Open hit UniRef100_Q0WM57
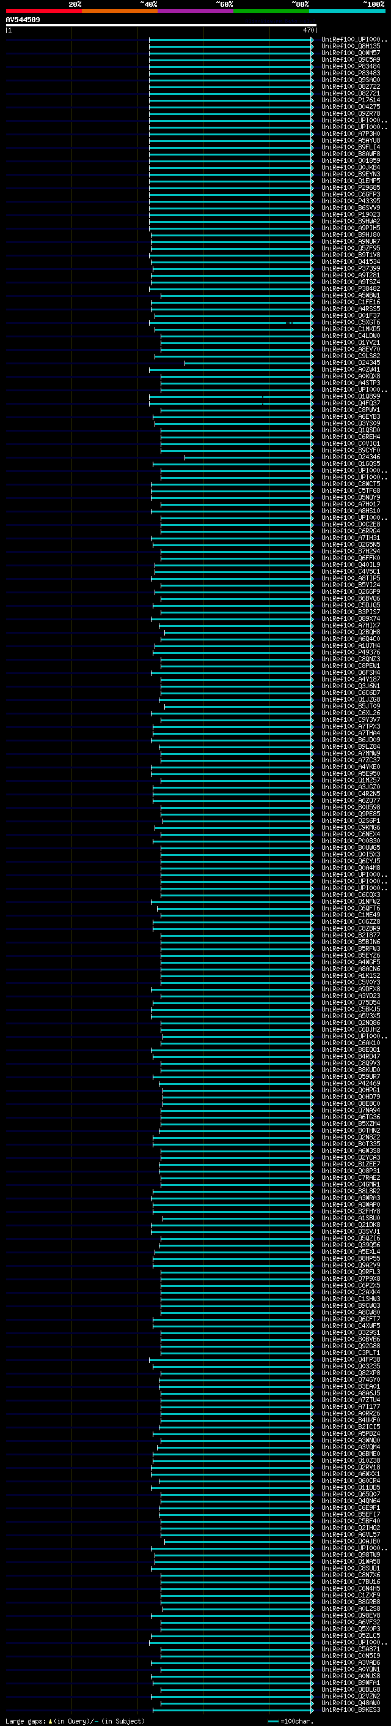Image resolution: width=391 pixels, height=1726 pixels. [350, 53]
